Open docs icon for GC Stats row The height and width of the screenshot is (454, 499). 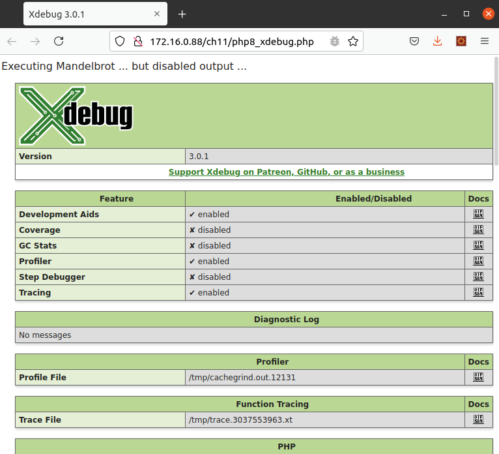478,245
